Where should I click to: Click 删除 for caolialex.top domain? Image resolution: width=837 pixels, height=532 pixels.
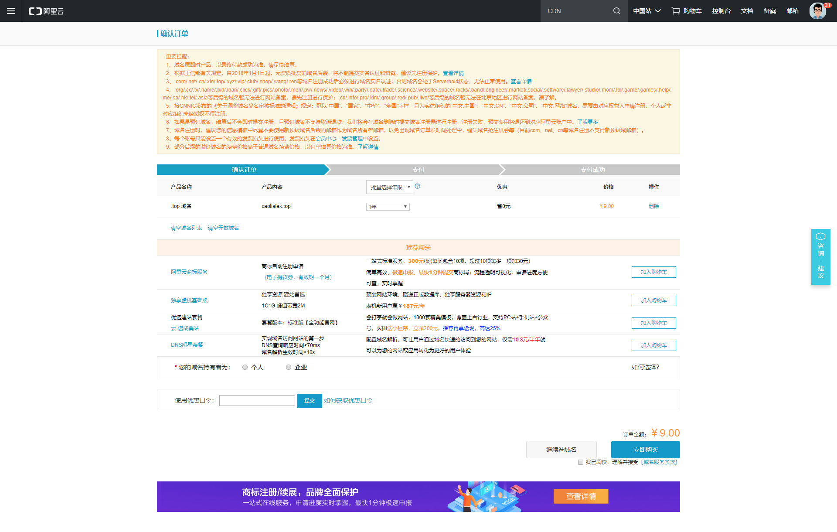pos(653,206)
